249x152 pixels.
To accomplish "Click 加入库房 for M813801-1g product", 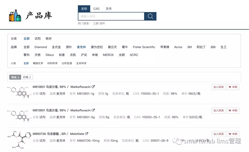I will click(219, 87).
